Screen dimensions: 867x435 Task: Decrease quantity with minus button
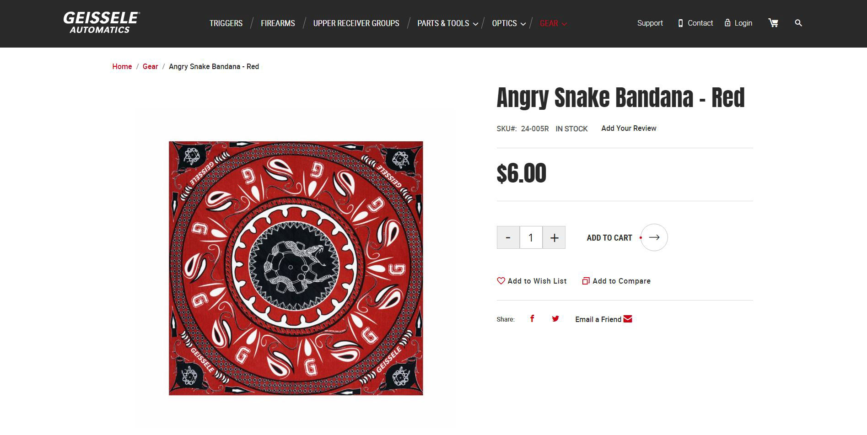(x=508, y=237)
